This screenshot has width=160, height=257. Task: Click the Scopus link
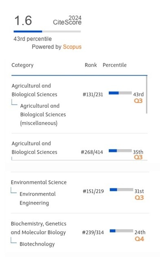click(72, 47)
